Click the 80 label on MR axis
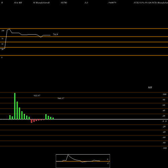Image resolution: width=168 pixels, height=168 pixels. coord(164,100)
